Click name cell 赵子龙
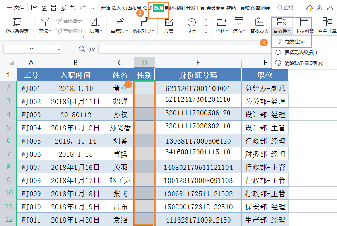The height and width of the screenshot is (226, 337). (120, 180)
